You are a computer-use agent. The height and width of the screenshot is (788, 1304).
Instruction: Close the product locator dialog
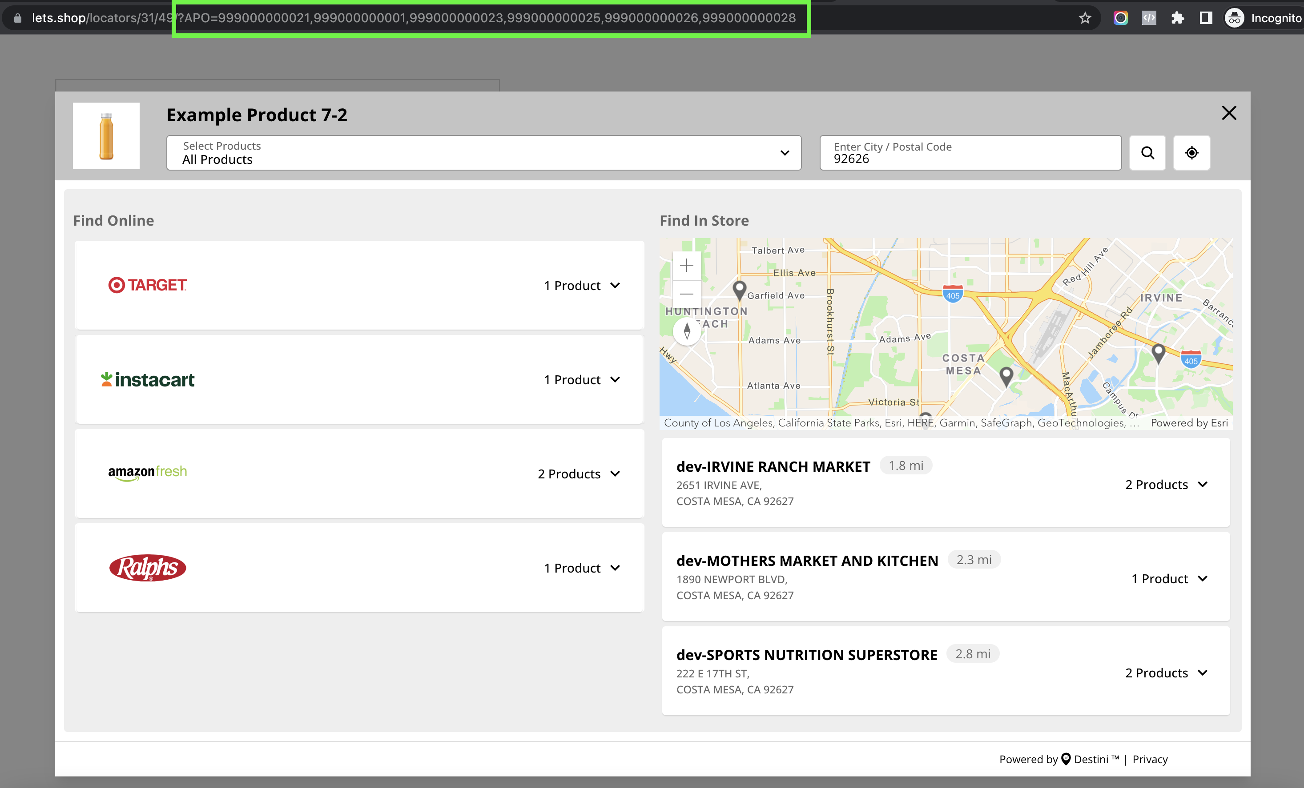(x=1229, y=112)
